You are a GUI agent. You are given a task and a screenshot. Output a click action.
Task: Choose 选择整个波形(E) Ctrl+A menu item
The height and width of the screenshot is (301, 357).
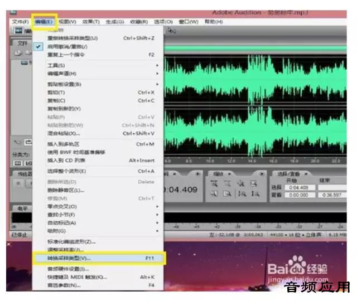point(98,171)
